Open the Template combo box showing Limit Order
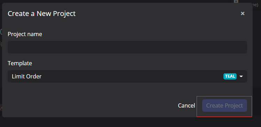This screenshot has height=127, width=261. pyautogui.click(x=127, y=76)
